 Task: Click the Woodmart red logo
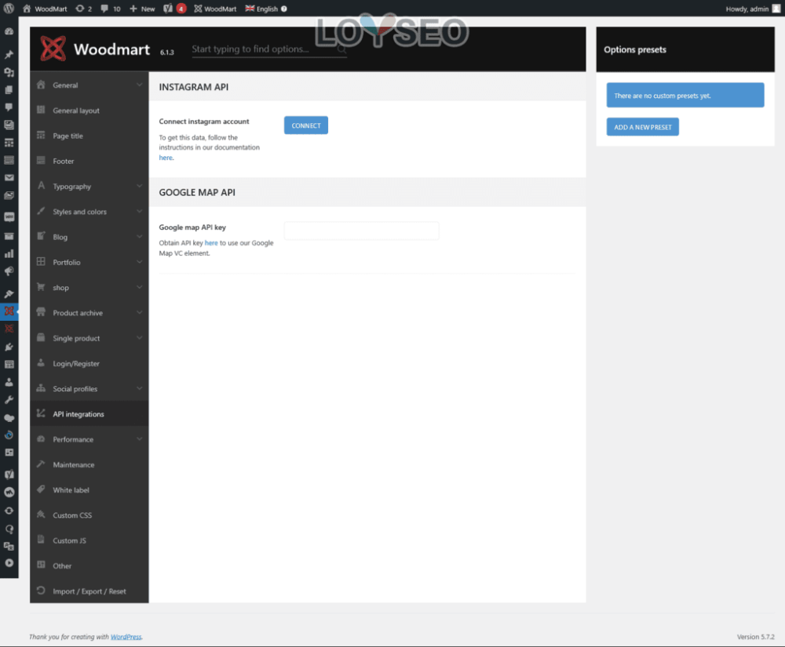point(53,49)
